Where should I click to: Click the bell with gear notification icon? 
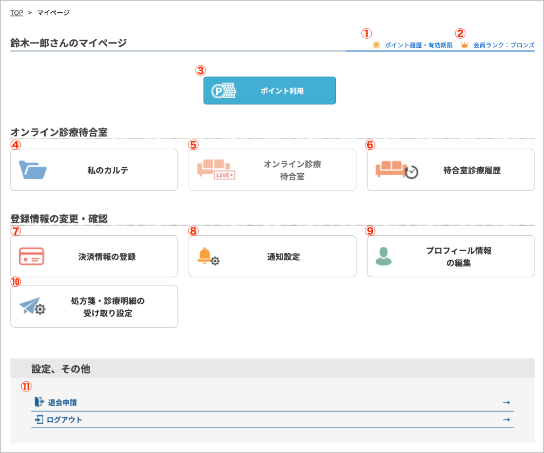208,257
